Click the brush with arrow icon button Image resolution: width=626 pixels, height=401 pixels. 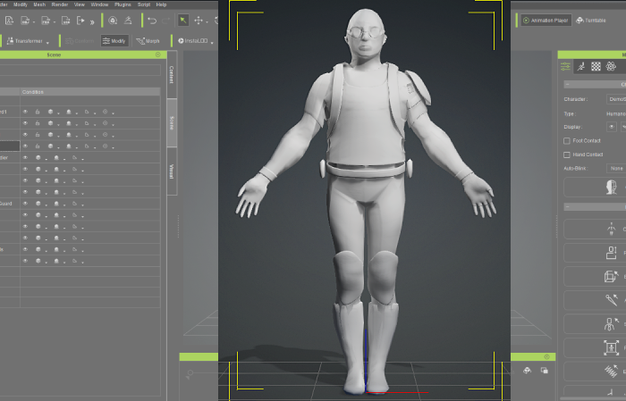click(x=611, y=300)
